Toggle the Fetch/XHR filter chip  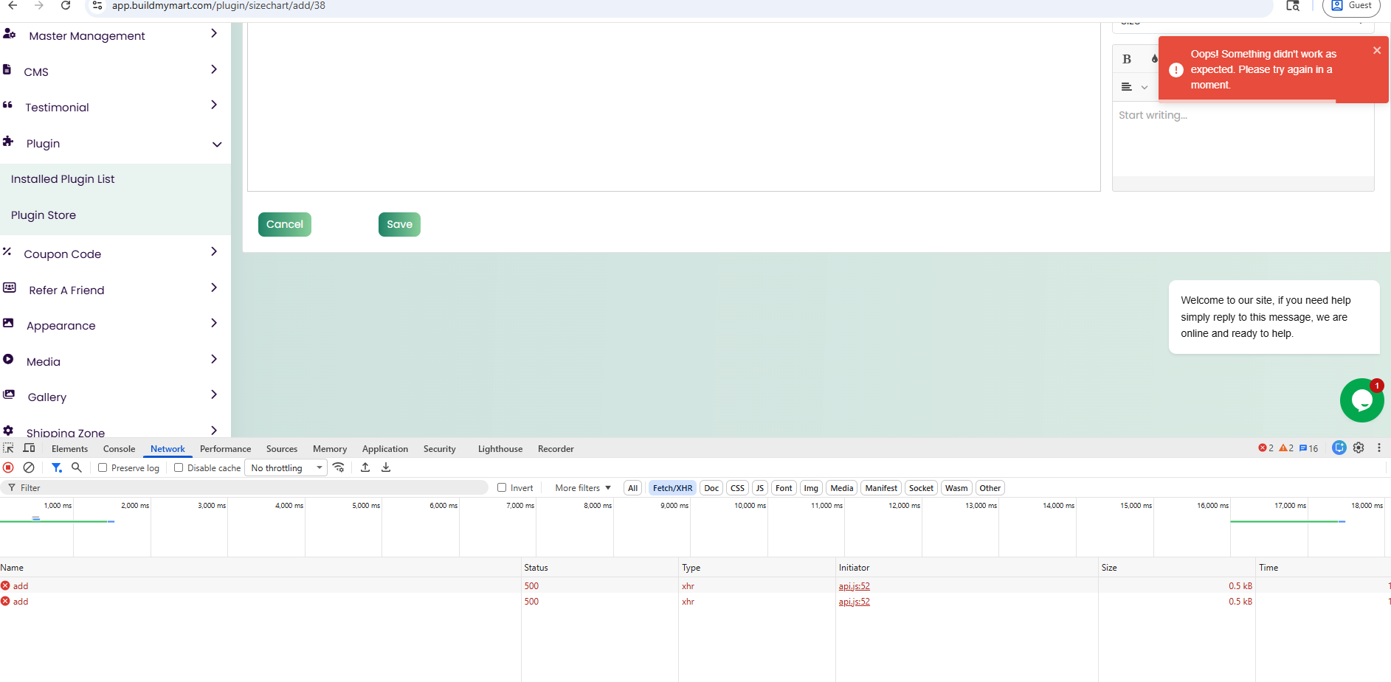(672, 488)
